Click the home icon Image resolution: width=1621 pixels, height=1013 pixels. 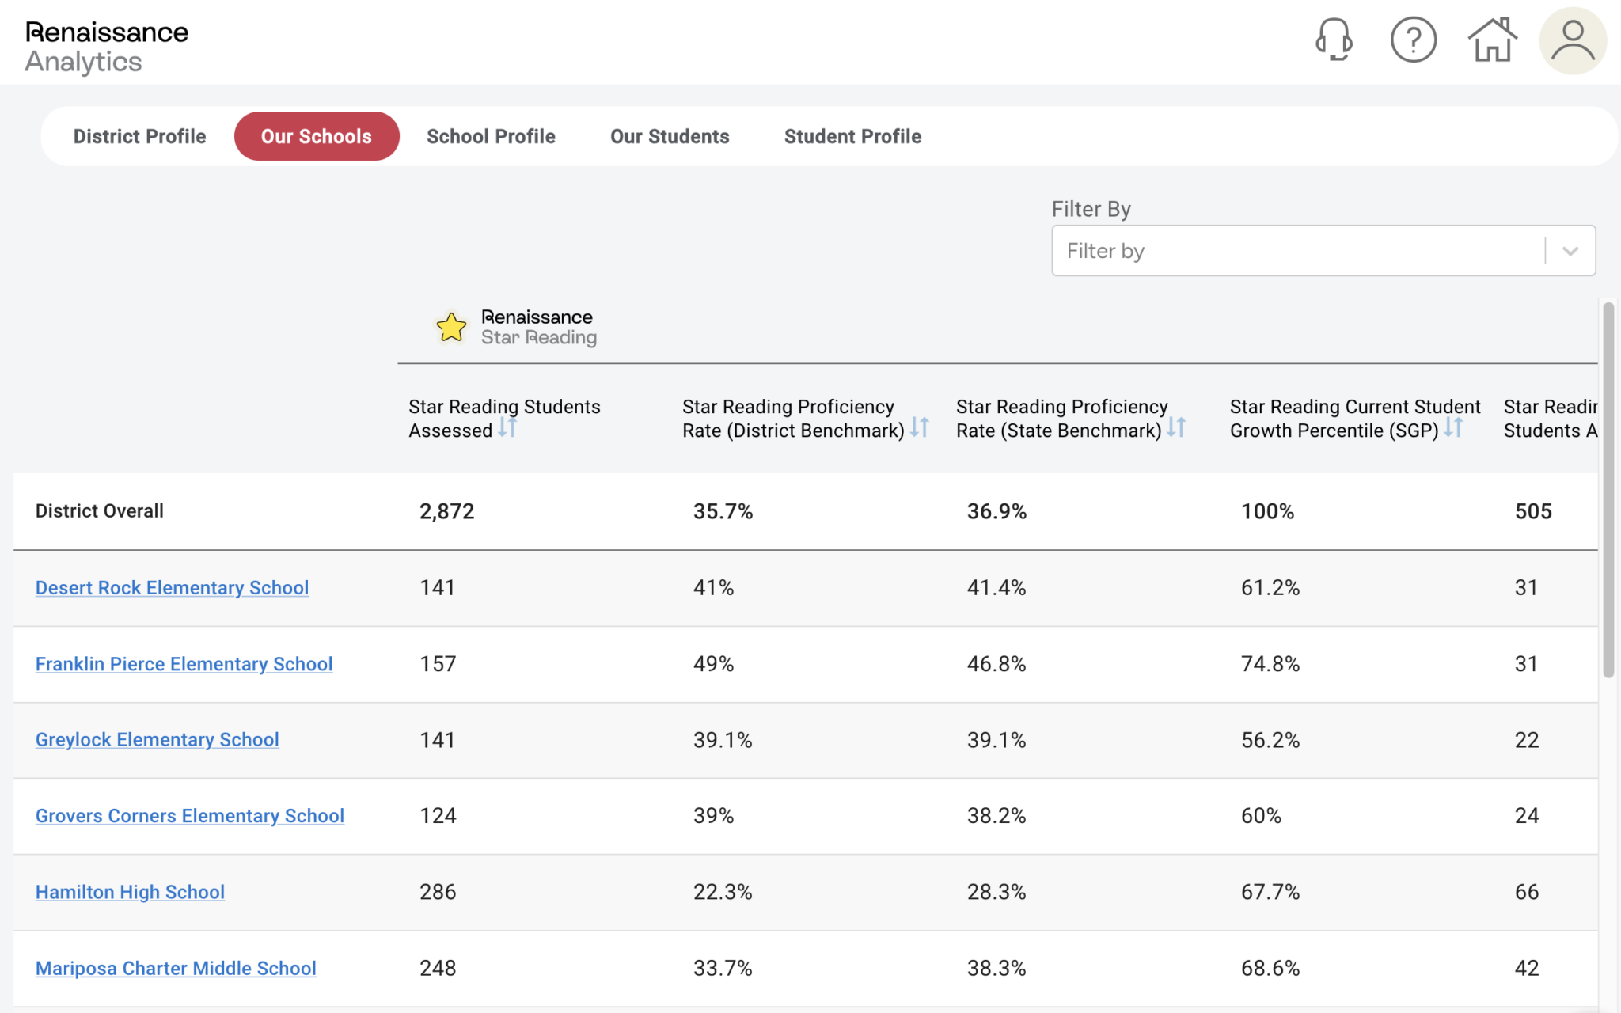pyautogui.click(x=1491, y=38)
